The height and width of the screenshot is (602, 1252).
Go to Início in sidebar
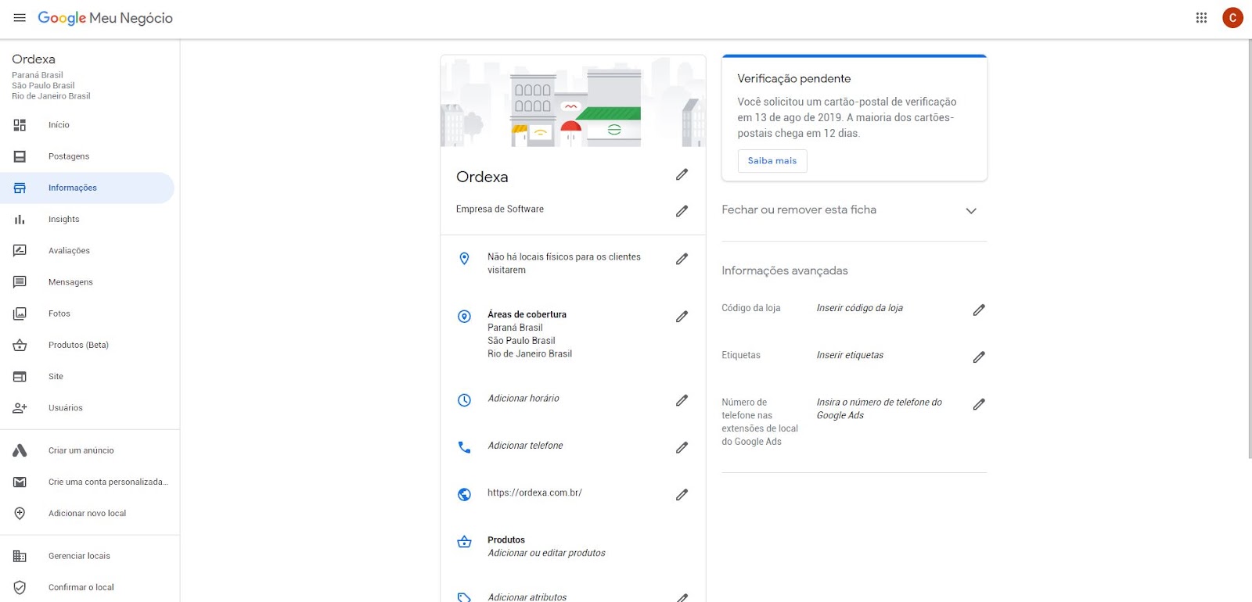[87, 125]
